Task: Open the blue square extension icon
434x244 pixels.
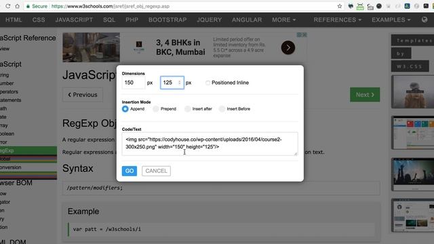Action: point(407,6)
